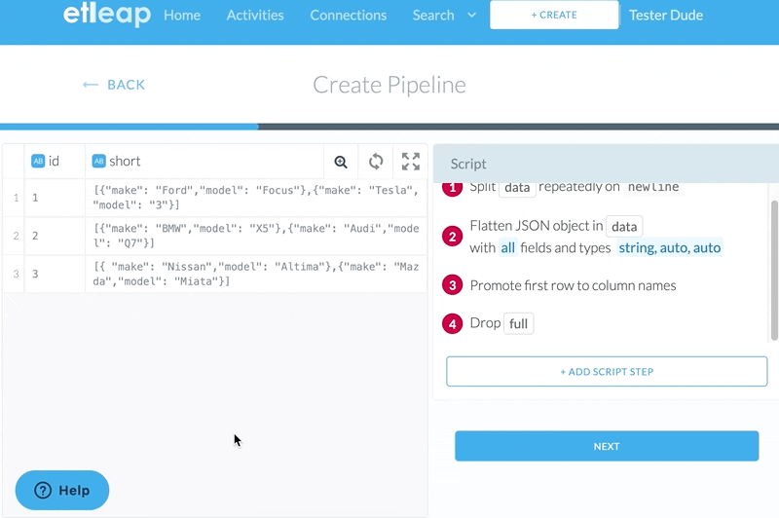The image size is (779, 518).
Task: Click the magnifier search icon in table header
Action: (341, 162)
